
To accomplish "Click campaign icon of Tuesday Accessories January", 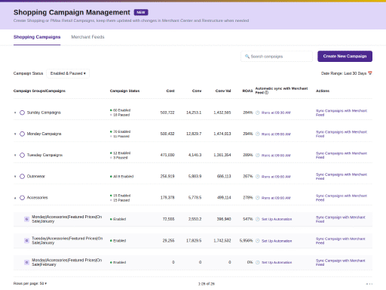I will pos(26,241).
